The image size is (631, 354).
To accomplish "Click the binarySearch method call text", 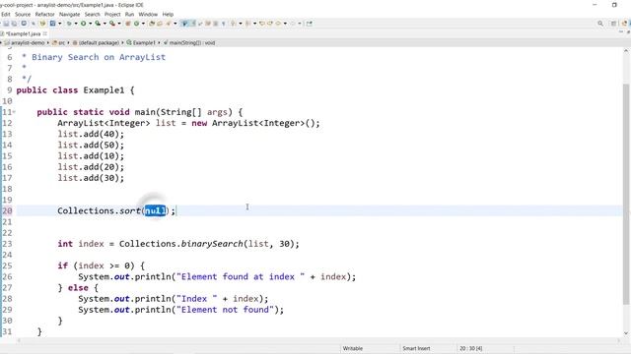I will [x=212, y=244].
